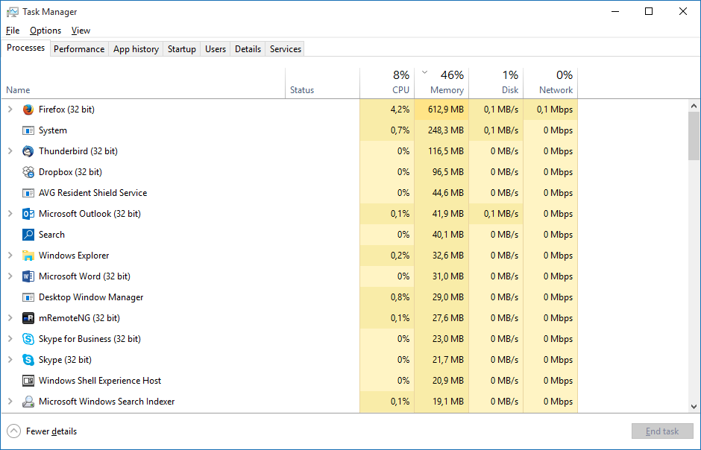Click the Windows Explorer folder icon

point(28,256)
